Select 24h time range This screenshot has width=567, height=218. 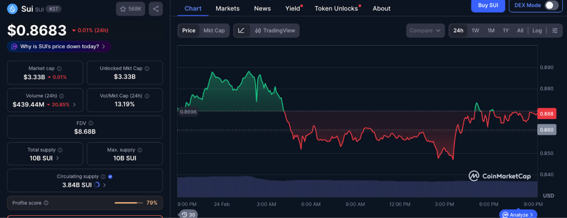[458, 30]
